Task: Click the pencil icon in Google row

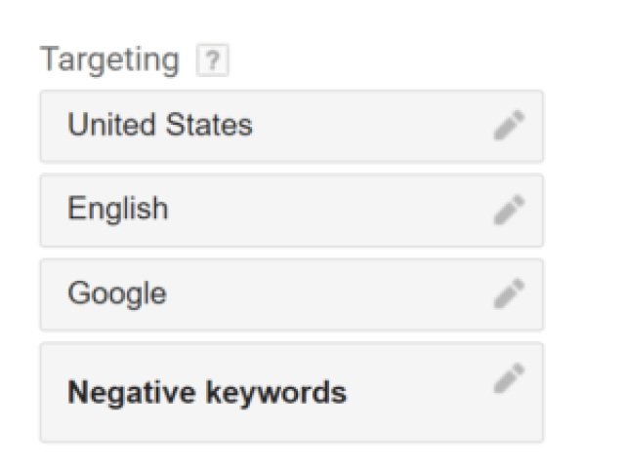Action: pyautogui.click(x=510, y=292)
